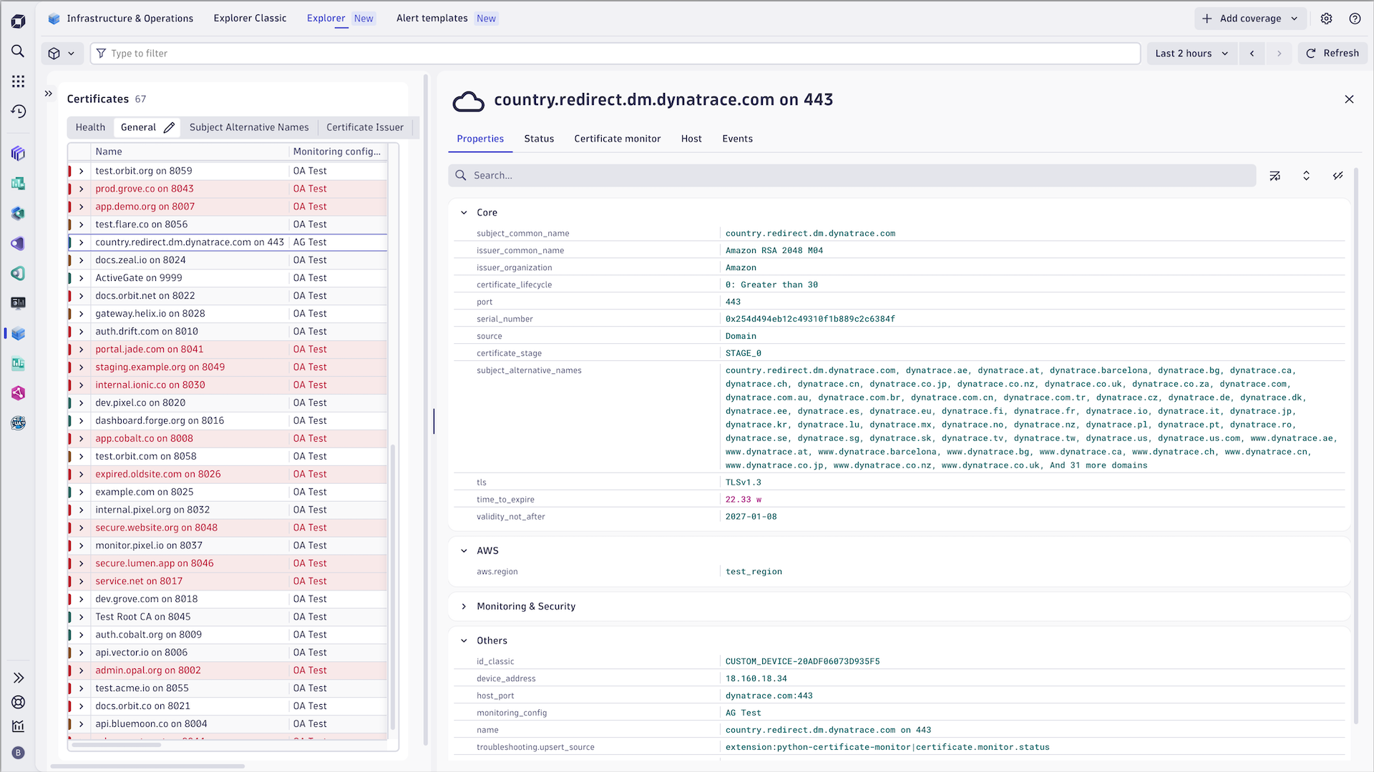The width and height of the screenshot is (1374, 772).
Task: Collapse the Others section
Action: [464, 641]
